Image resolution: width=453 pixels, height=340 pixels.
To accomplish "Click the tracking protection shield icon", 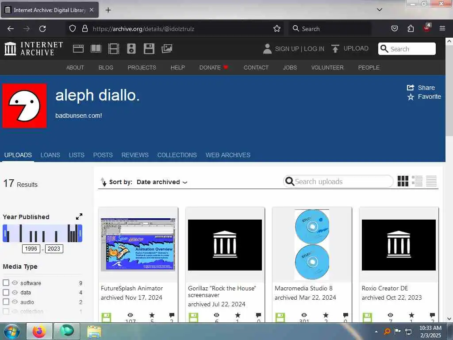I will click(73, 29).
